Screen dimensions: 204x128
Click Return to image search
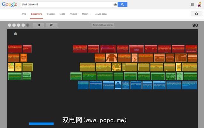(103, 25)
